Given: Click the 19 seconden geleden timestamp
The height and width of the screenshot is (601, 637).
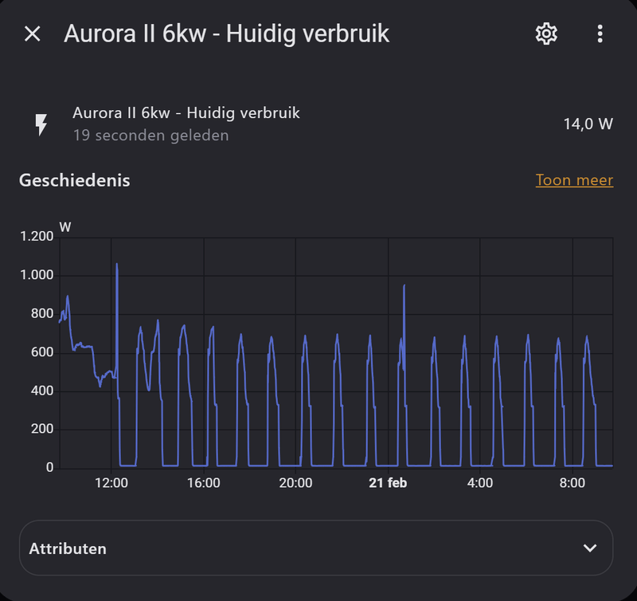Looking at the screenshot, I should 150,136.
